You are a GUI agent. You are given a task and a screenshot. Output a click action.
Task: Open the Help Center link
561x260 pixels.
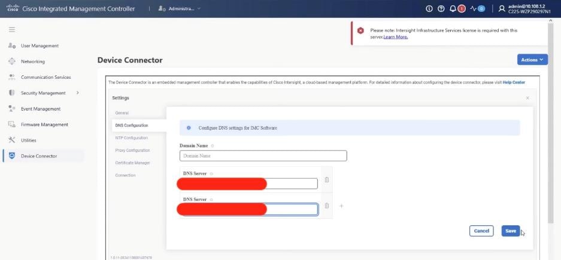pyautogui.click(x=514, y=82)
